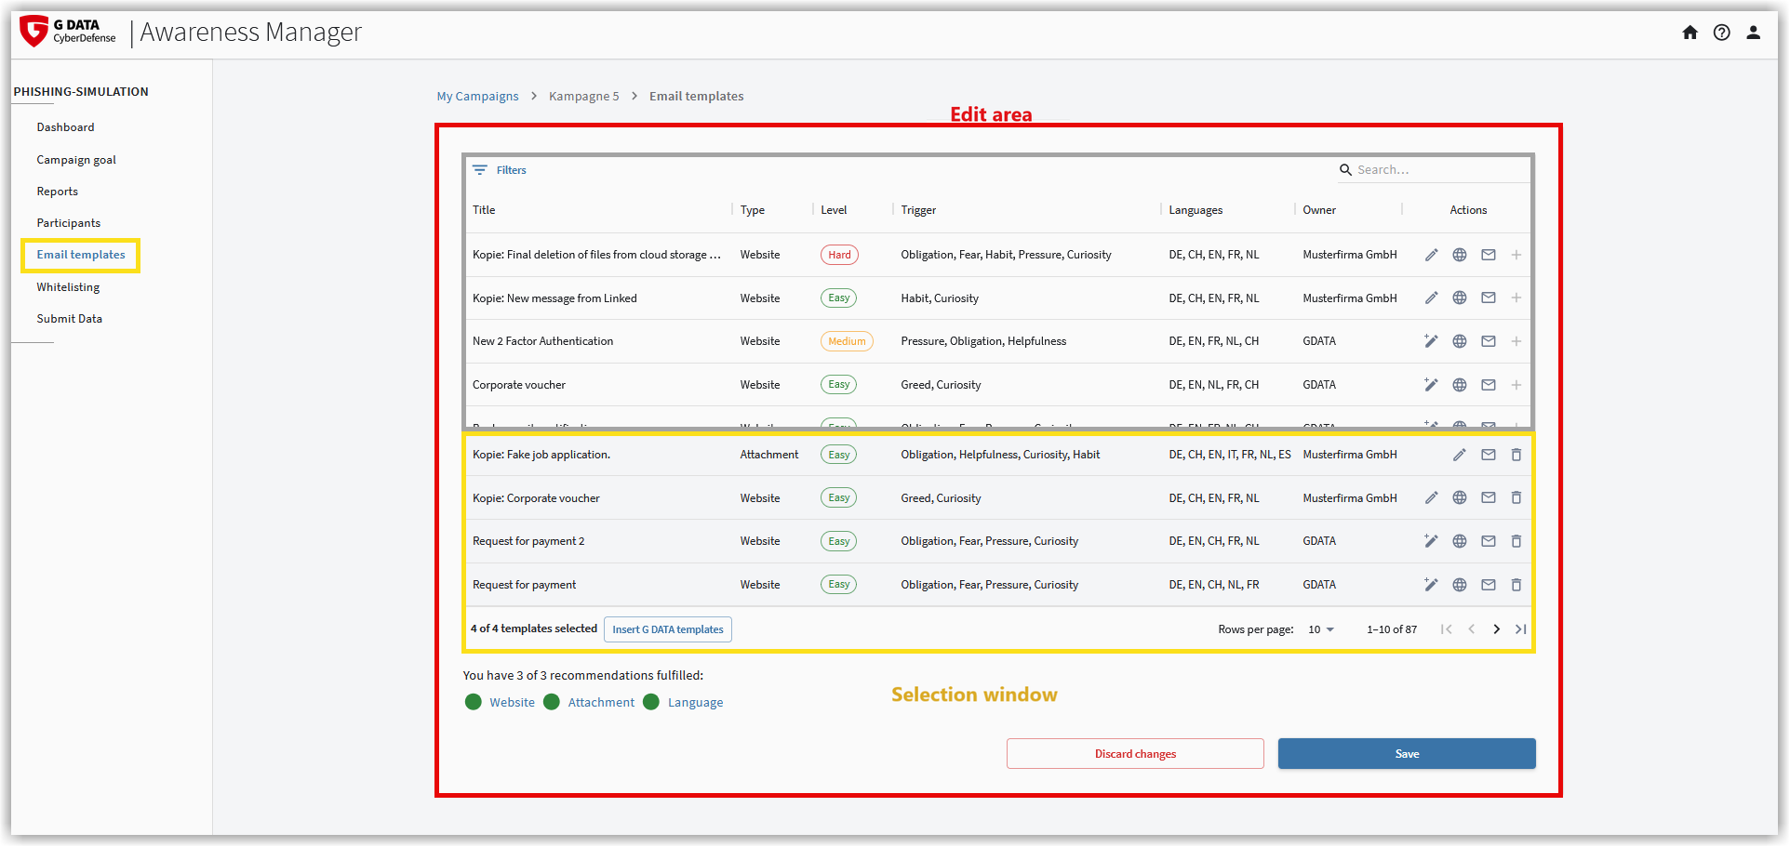
Task: Click Attachment recommendation link
Action: [x=601, y=703]
